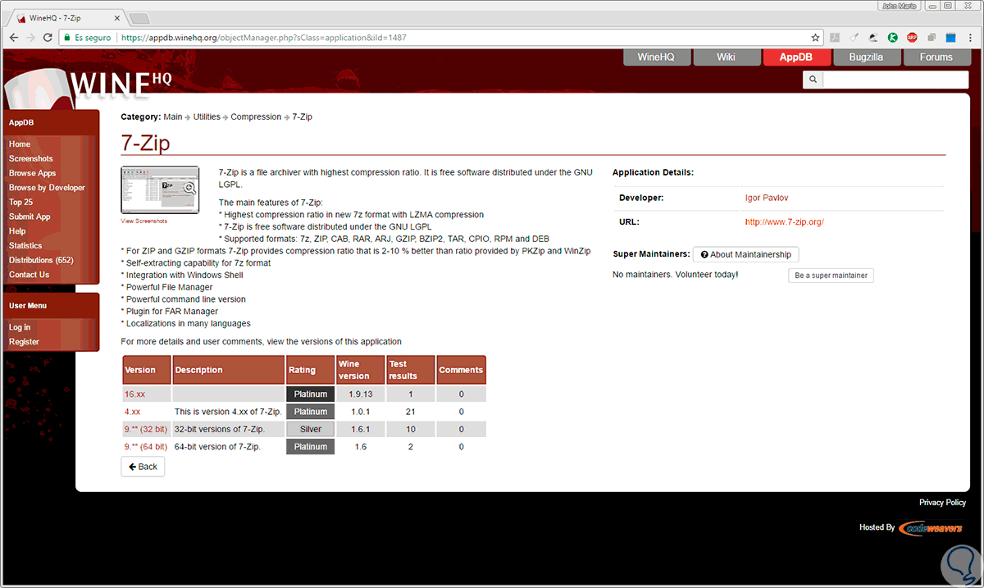Click the green Kaspersky K extension icon

[x=892, y=38]
